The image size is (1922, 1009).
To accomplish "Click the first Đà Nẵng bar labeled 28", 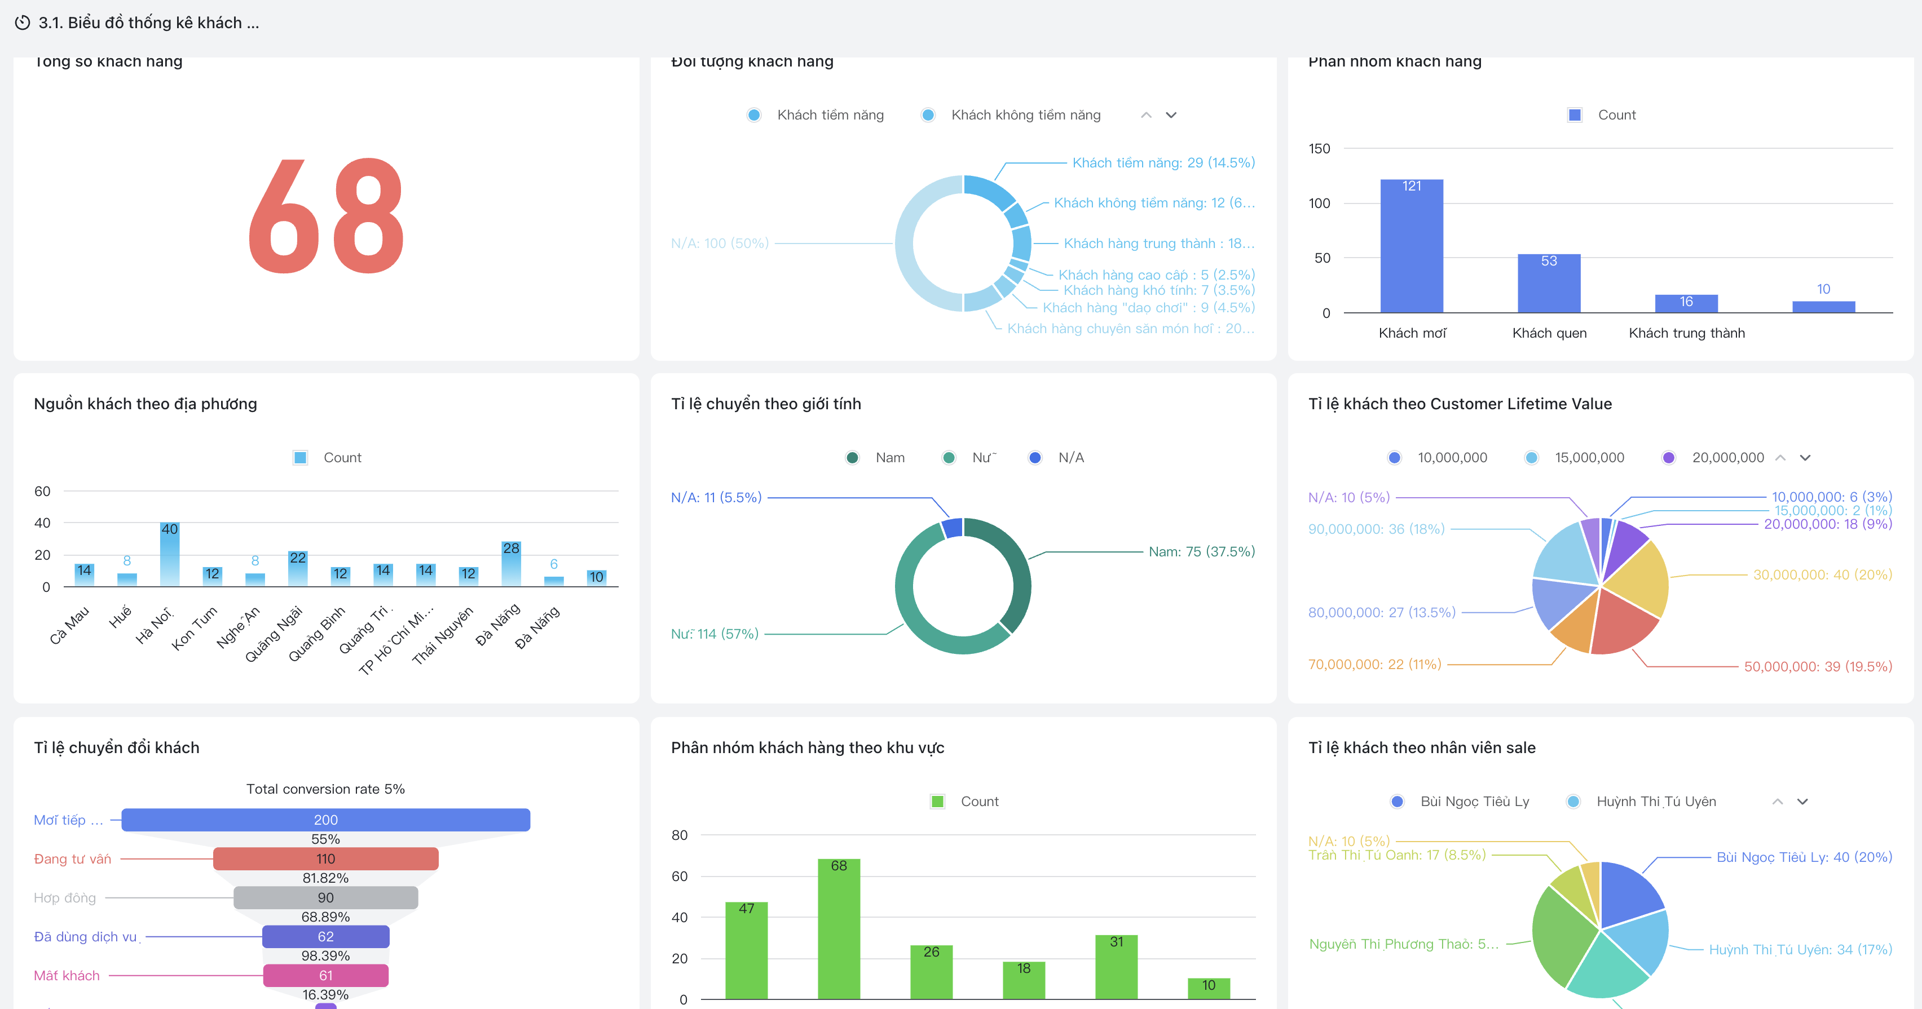I will 511,565.
